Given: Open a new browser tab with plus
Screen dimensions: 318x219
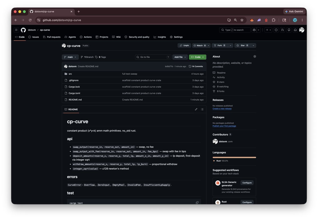Looking at the screenshot, I should point(79,12).
